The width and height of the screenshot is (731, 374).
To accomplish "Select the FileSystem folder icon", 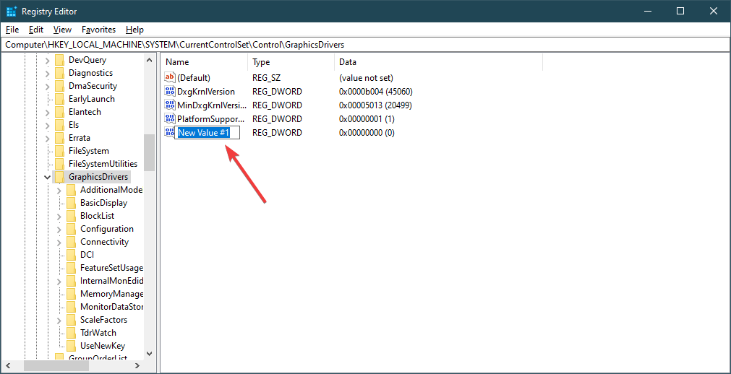I will click(x=59, y=152).
